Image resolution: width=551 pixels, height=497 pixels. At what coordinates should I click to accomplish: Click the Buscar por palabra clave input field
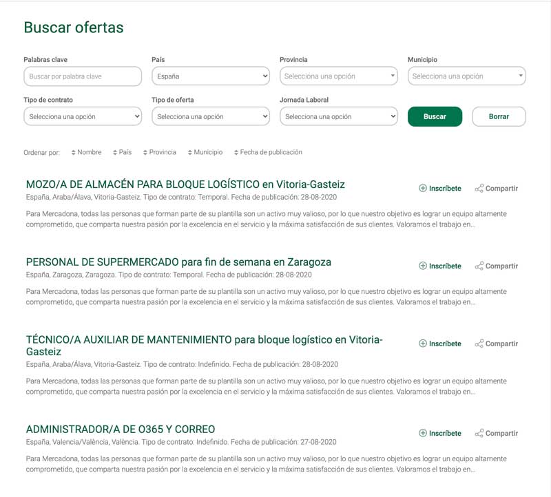coord(81,76)
